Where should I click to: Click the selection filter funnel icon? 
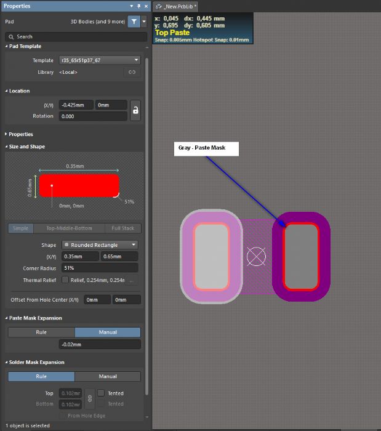point(134,21)
